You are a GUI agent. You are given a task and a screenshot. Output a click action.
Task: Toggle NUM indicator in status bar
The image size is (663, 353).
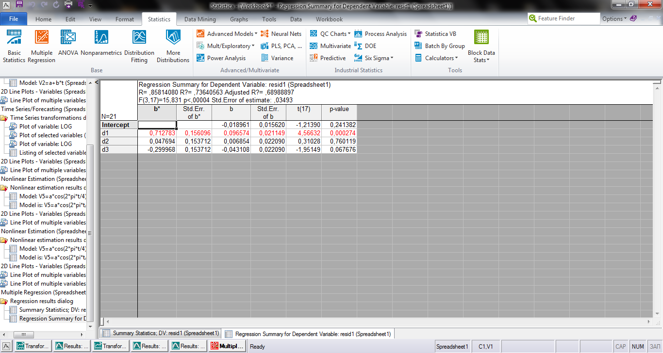click(x=638, y=347)
